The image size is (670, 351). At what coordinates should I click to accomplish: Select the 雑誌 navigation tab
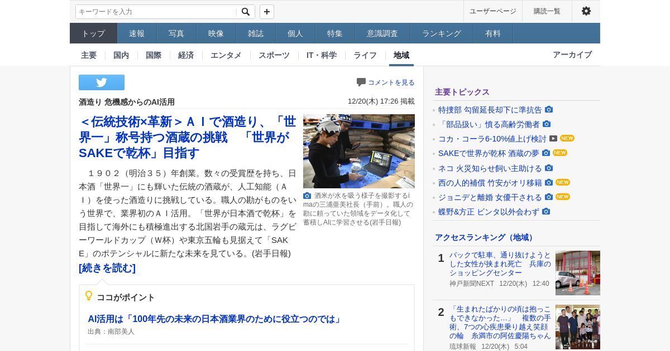tap(256, 33)
